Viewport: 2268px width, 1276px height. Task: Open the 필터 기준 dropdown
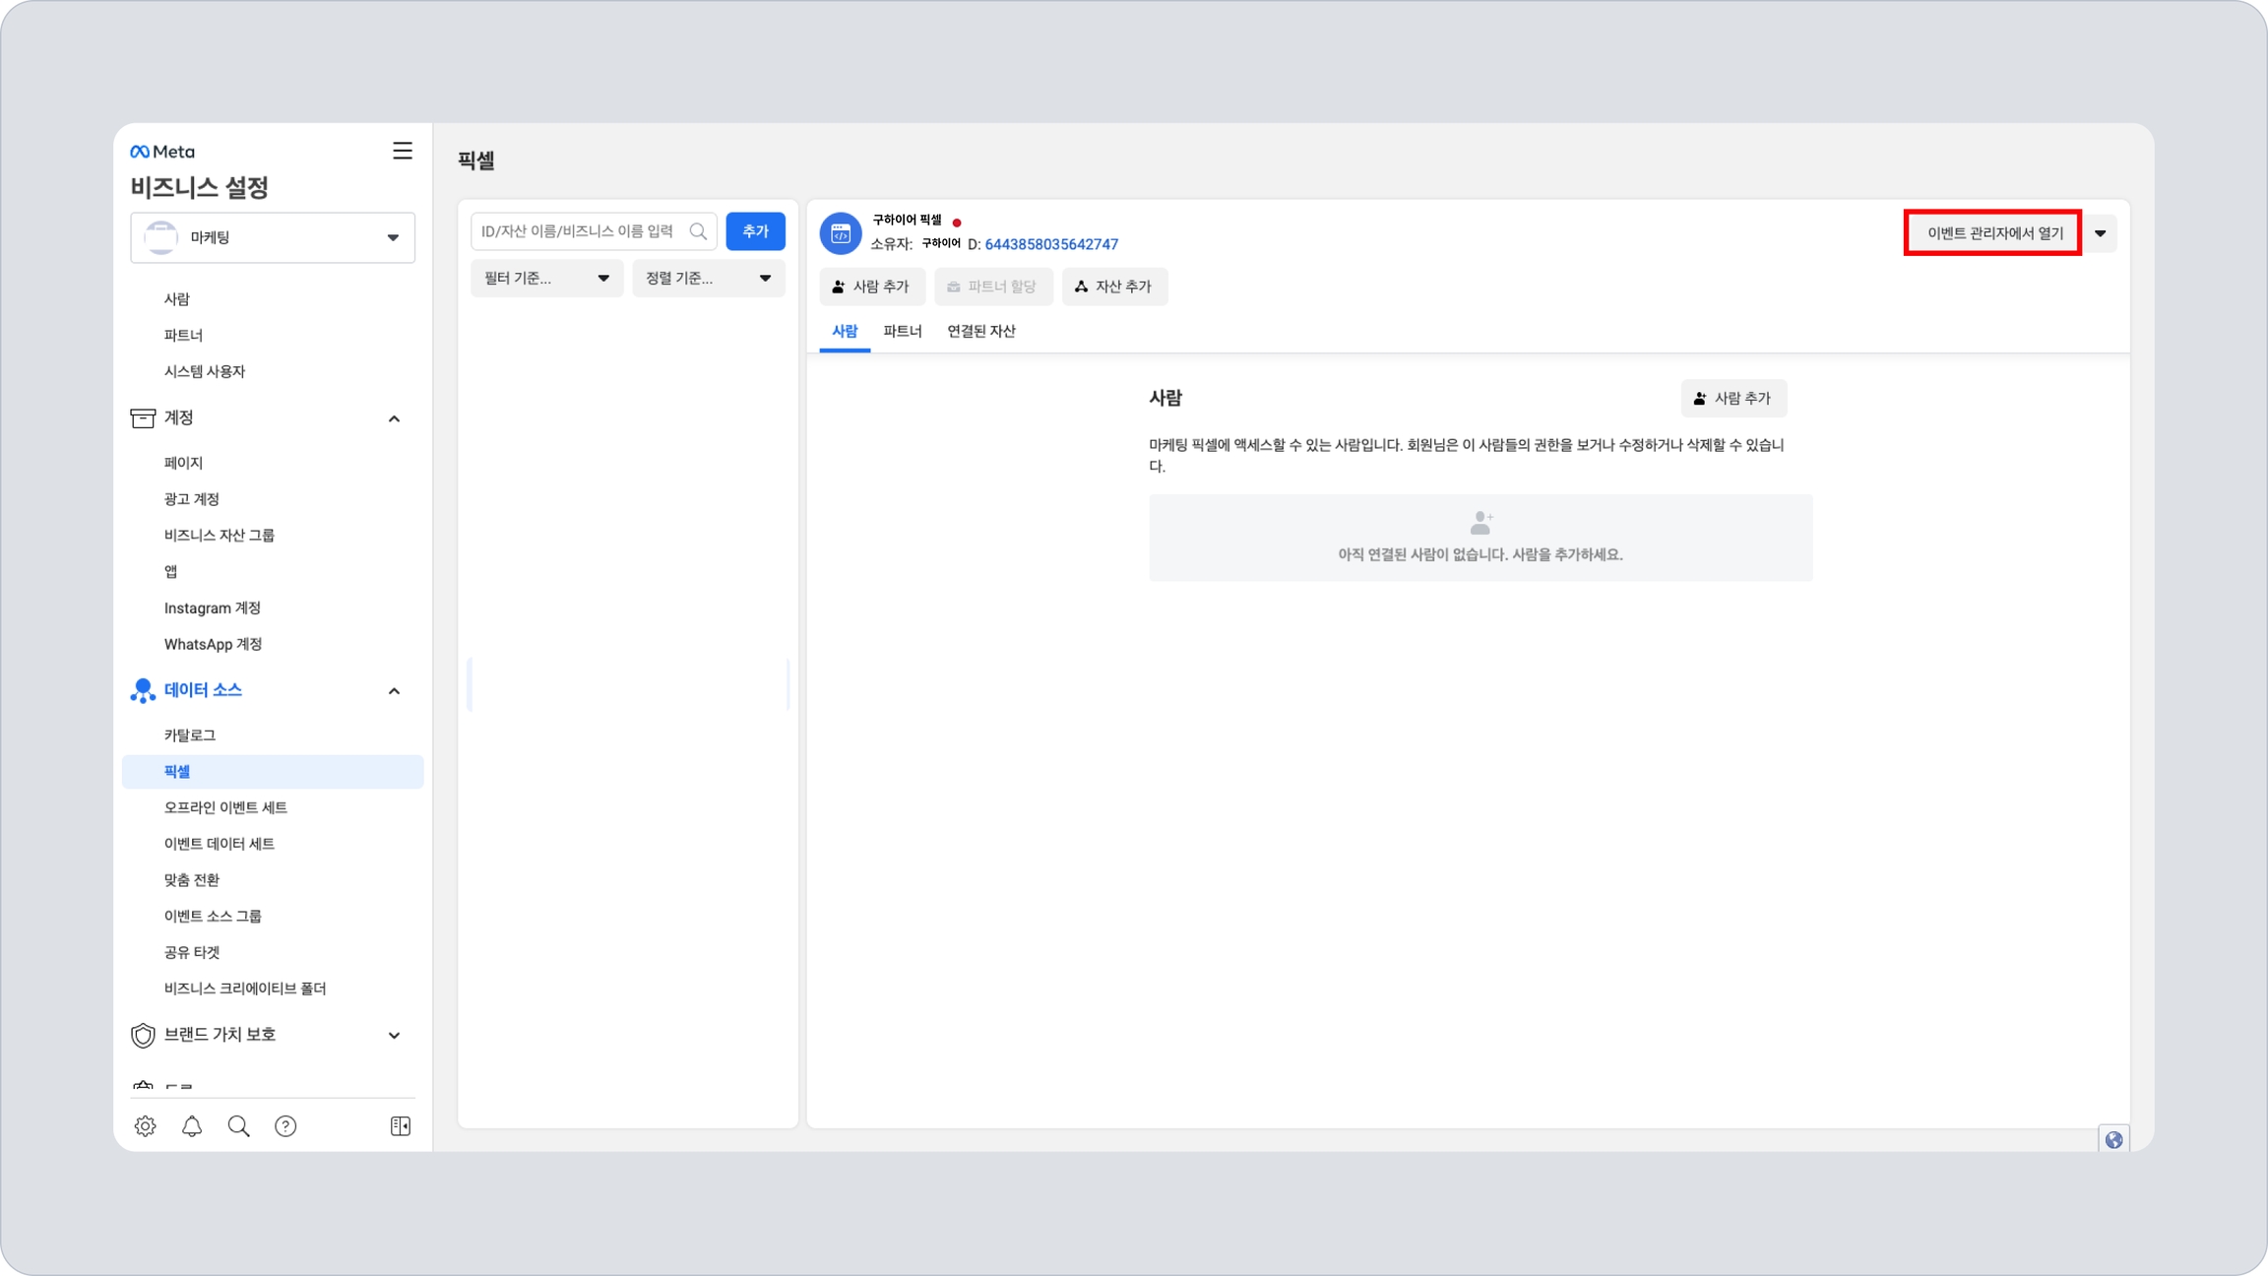[x=546, y=279]
